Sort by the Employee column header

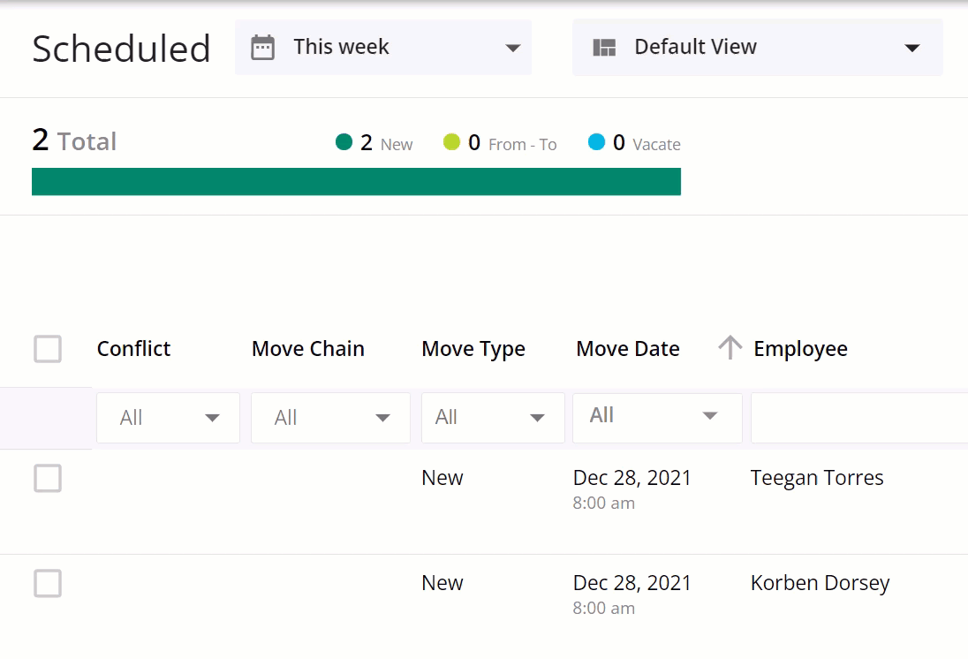[x=800, y=349]
